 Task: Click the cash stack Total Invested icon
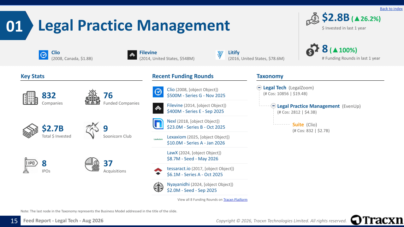point(30,131)
